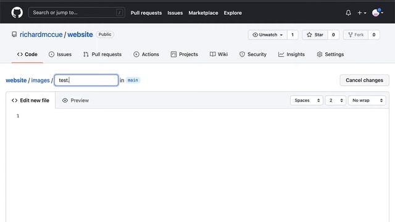Click the images breadcrumb link
This screenshot has height=222, width=395.
pos(40,80)
